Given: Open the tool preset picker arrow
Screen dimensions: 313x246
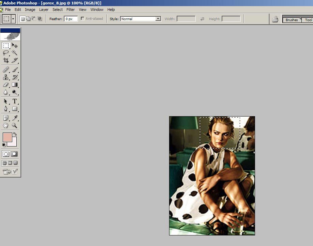Looking at the screenshot, I should coord(13,19).
